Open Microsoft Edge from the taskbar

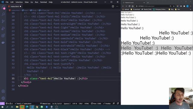pyautogui.click(x=27, y=107)
